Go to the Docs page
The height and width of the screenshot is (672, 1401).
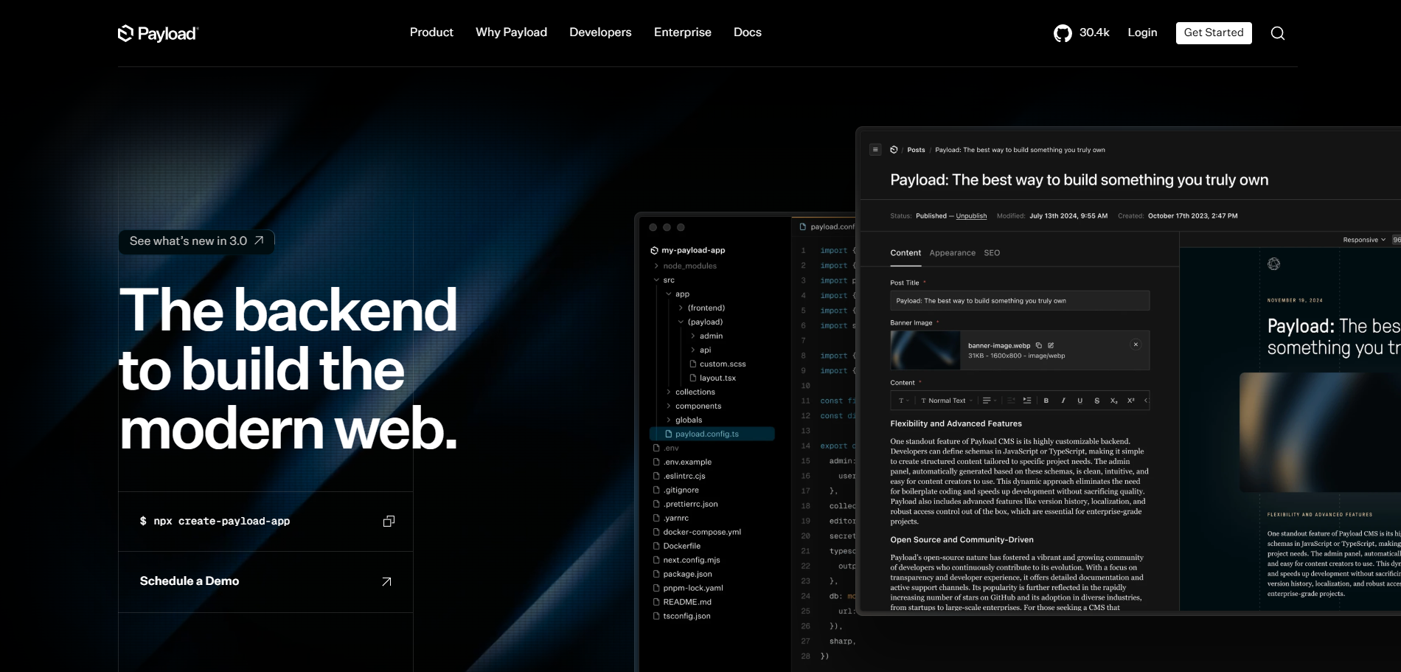pyautogui.click(x=748, y=32)
